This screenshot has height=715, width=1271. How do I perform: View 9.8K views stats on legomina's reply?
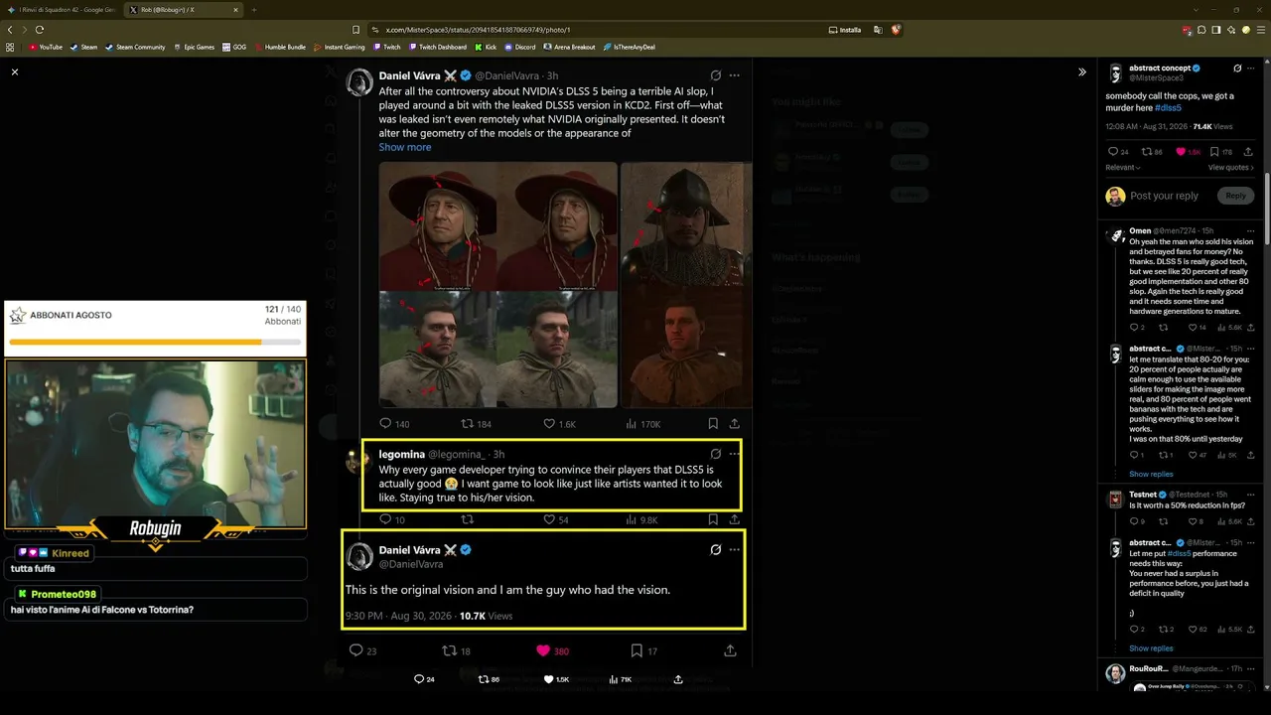click(x=641, y=519)
